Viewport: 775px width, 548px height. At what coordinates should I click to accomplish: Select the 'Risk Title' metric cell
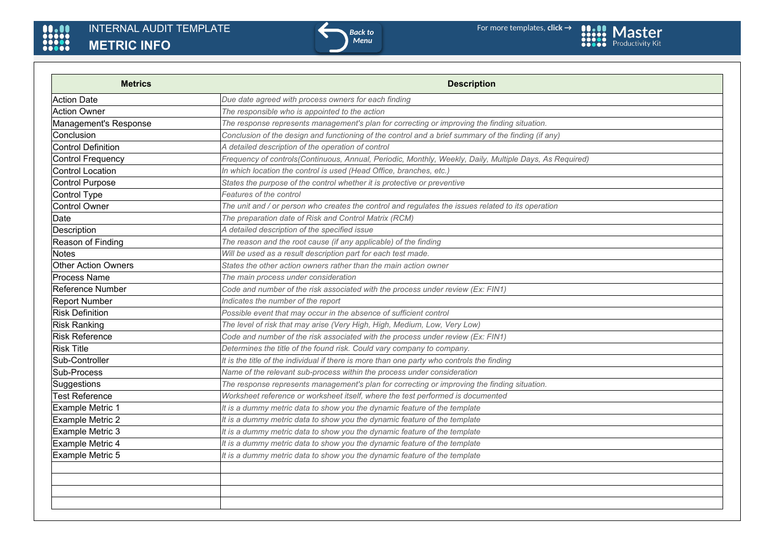pos(136,349)
